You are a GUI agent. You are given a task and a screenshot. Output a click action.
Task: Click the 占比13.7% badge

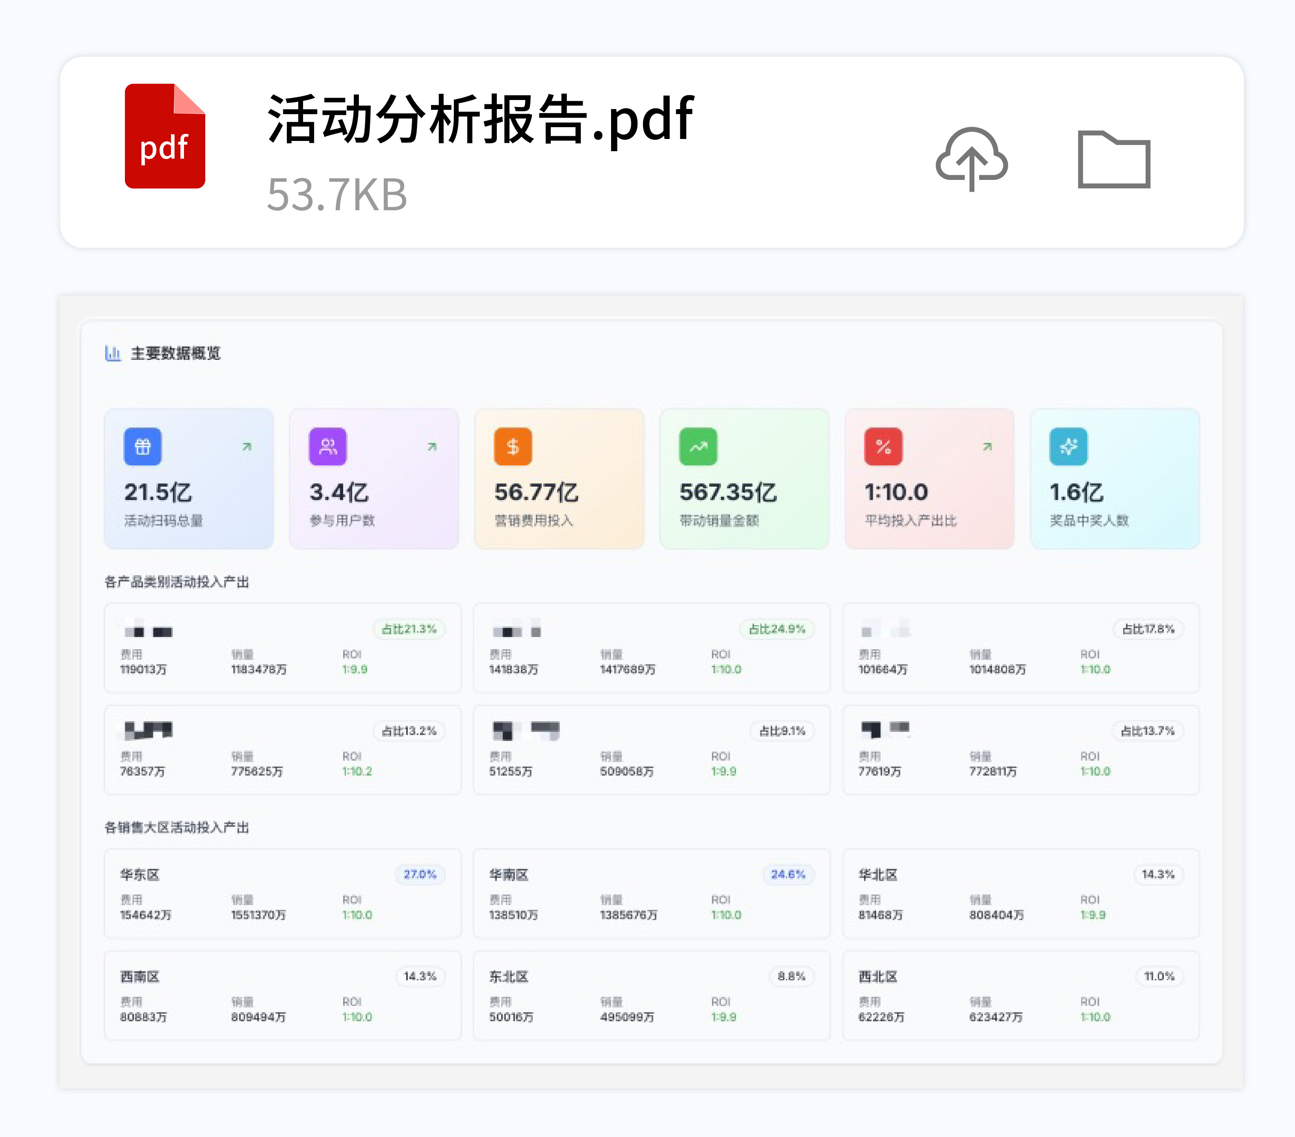point(1147,731)
